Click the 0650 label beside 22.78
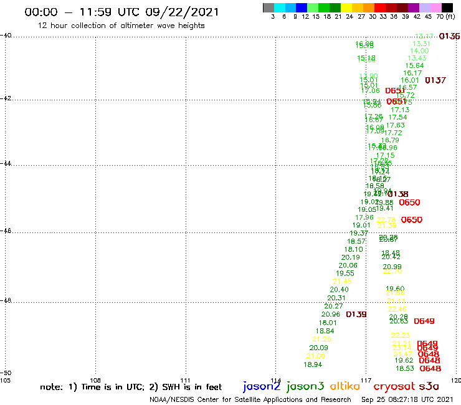Image resolution: width=461 pixels, height=405 pixels. pos(412,220)
